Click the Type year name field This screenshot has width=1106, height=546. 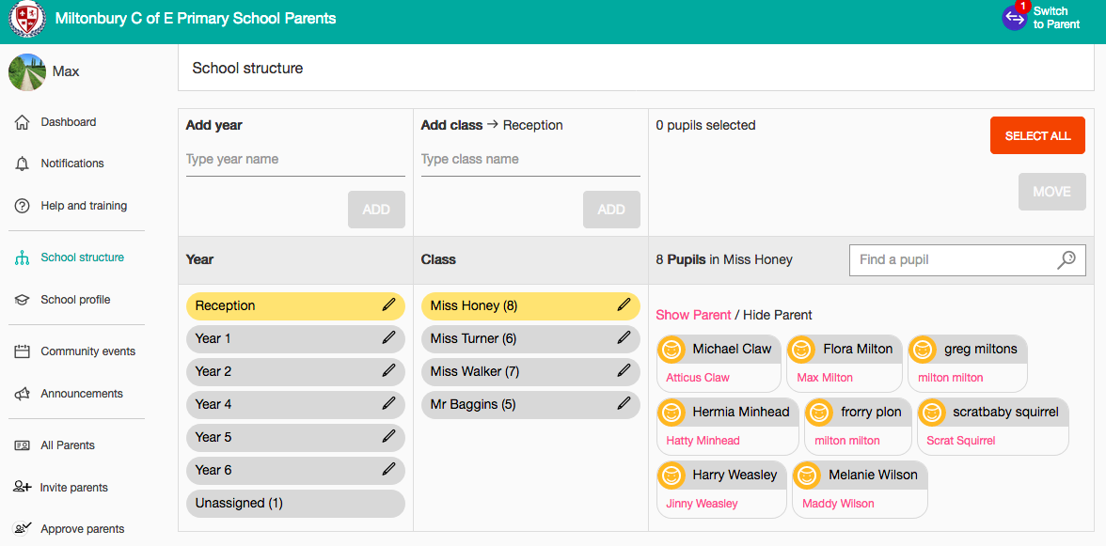[295, 160]
